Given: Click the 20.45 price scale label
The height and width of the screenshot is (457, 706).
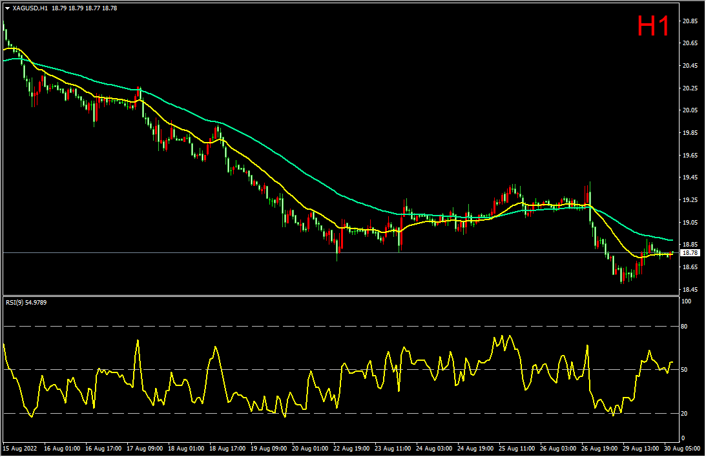Looking at the screenshot, I should 690,66.
